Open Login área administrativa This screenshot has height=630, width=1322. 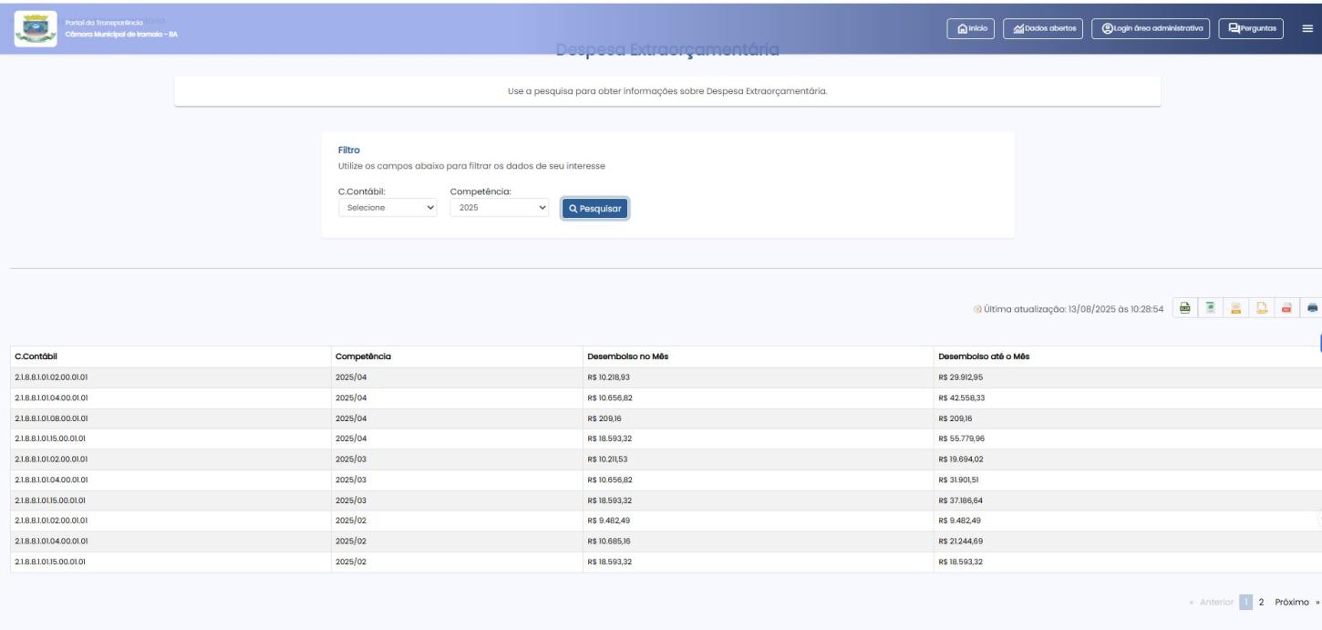tap(1150, 28)
